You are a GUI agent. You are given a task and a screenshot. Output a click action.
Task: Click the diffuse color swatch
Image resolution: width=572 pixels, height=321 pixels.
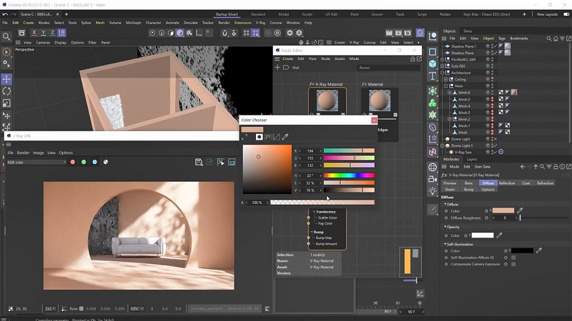(x=503, y=211)
